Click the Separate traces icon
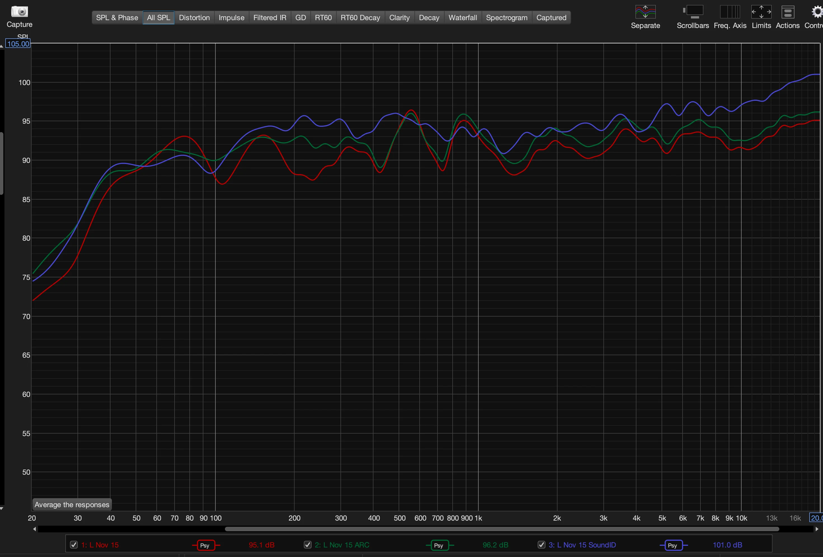Image resolution: width=823 pixels, height=557 pixels. coord(645,12)
